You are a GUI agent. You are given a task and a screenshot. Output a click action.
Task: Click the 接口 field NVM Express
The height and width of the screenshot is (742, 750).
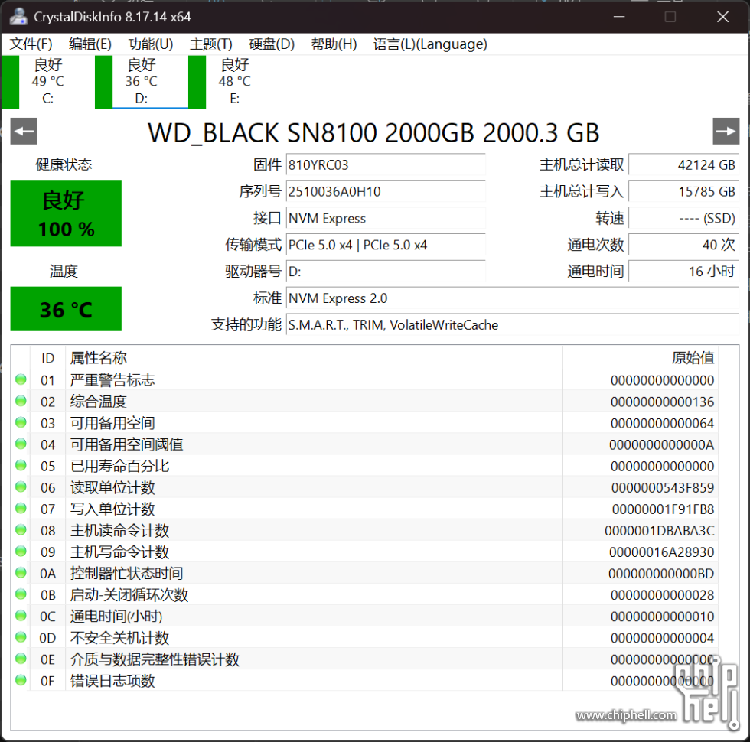[x=386, y=219]
